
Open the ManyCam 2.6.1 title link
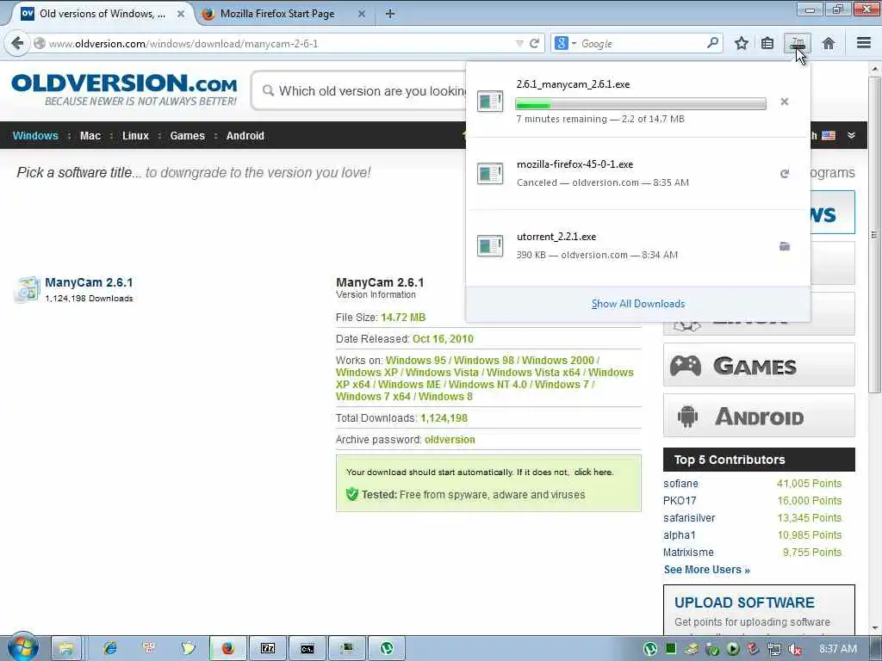coord(89,282)
